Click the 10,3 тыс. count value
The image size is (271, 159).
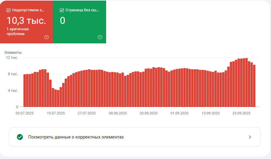coord(26,21)
